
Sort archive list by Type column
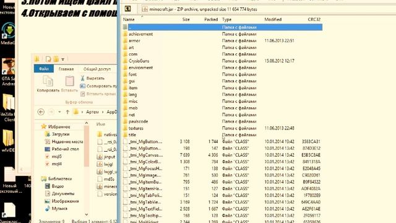click(227, 19)
